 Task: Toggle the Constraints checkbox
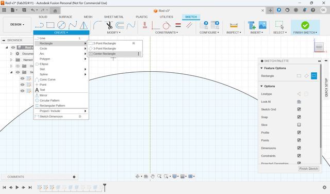(x=299, y=156)
